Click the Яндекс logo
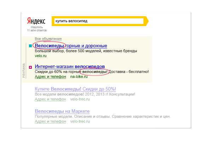 pyautogui.click(x=36, y=21)
